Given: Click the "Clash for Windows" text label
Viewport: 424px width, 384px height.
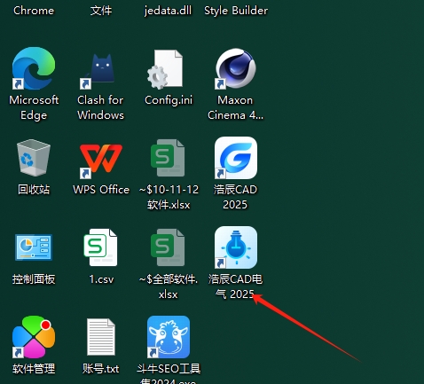Looking at the screenshot, I should point(100,107).
